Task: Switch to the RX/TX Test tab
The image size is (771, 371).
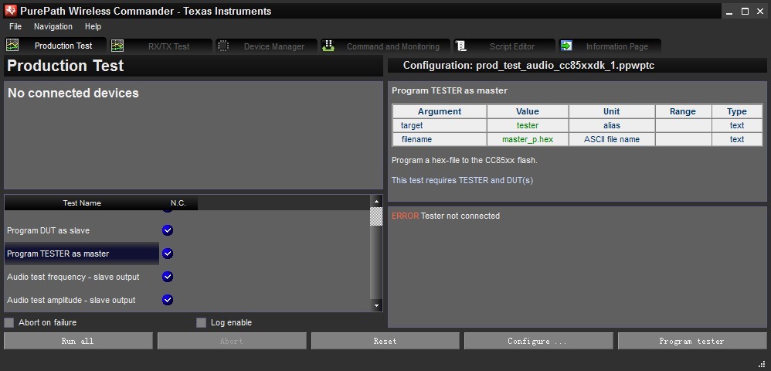Action: tap(161, 46)
